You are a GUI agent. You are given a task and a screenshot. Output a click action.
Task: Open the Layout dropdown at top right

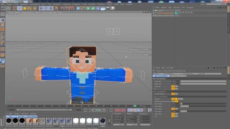pyautogui.click(x=216, y=4)
